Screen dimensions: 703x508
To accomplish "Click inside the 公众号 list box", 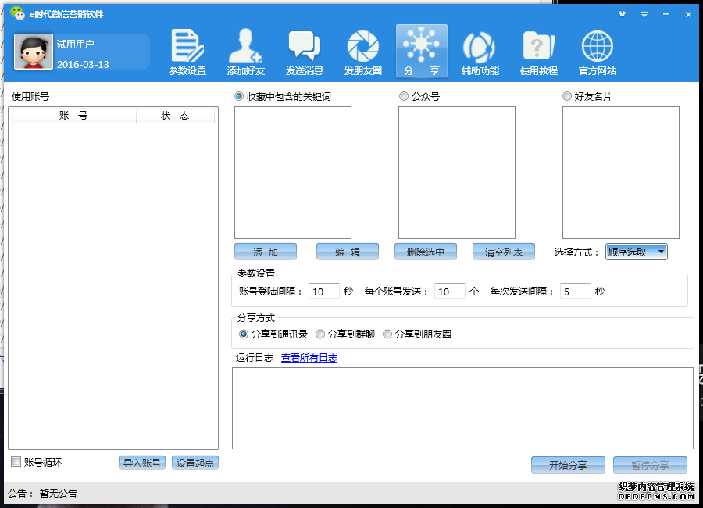I will tap(457, 173).
